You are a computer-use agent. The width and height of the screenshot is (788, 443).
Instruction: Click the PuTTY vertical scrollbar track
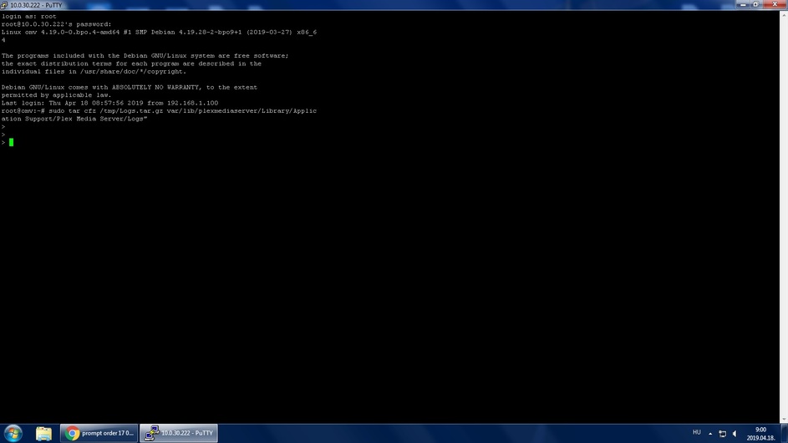coord(784,216)
